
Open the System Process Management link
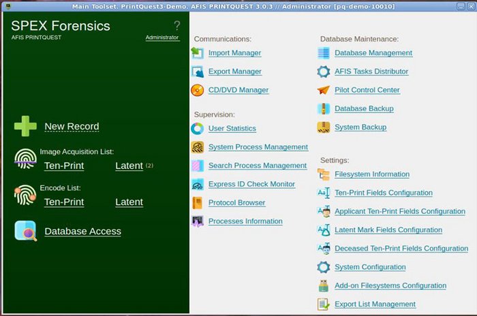click(258, 147)
